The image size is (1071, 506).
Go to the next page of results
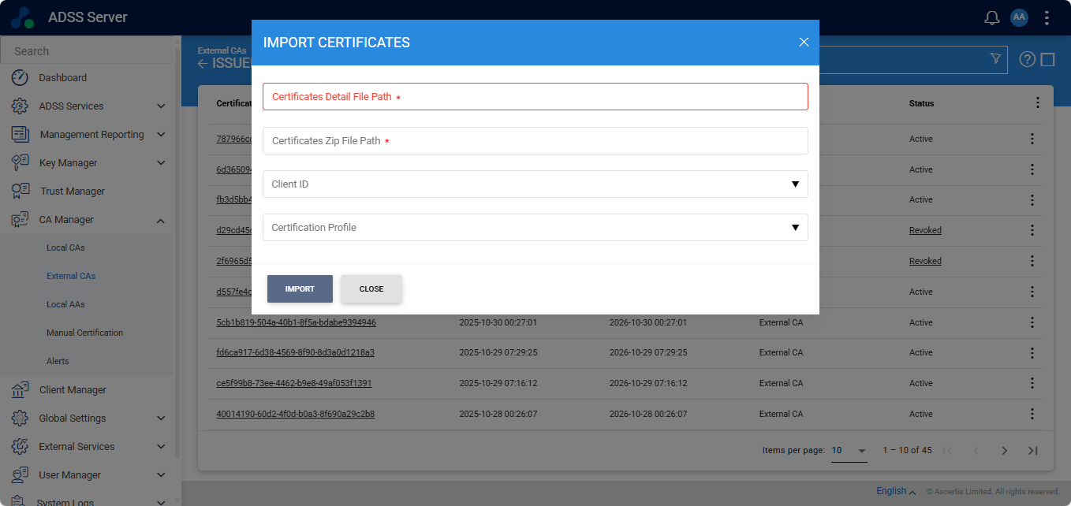1004,451
